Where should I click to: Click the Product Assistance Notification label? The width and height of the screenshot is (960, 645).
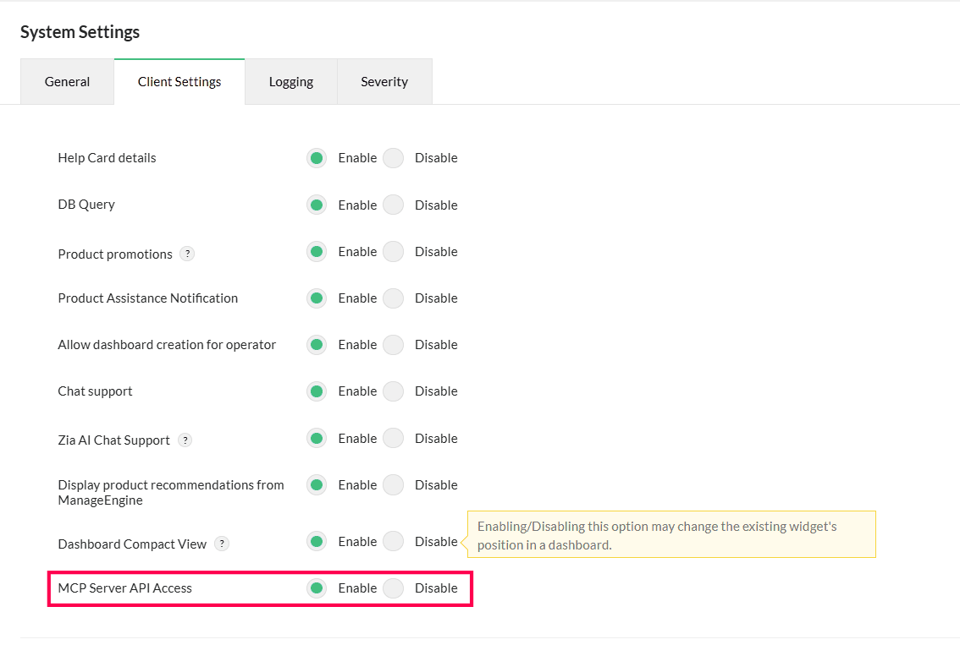147,298
